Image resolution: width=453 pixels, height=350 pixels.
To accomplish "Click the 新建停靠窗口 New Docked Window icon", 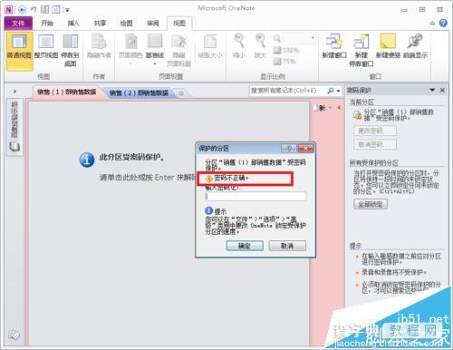I will click(361, 50).
